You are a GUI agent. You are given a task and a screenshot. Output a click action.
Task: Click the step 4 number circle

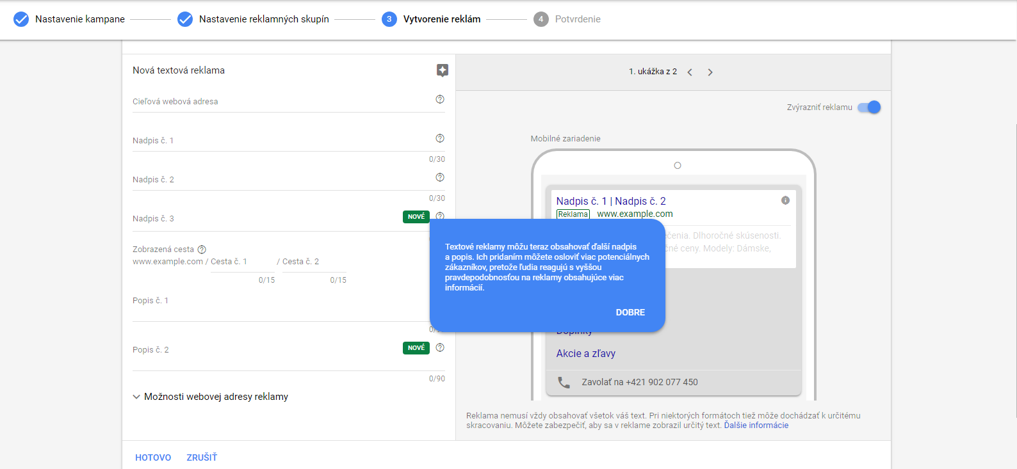[541, 19]
